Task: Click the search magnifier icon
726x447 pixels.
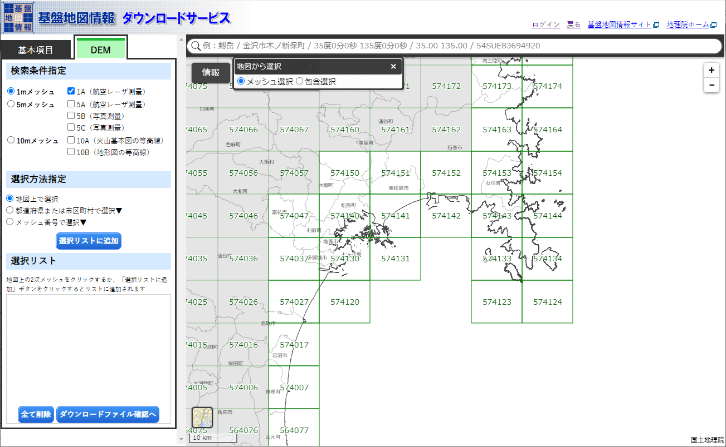Action: point(196,46)
